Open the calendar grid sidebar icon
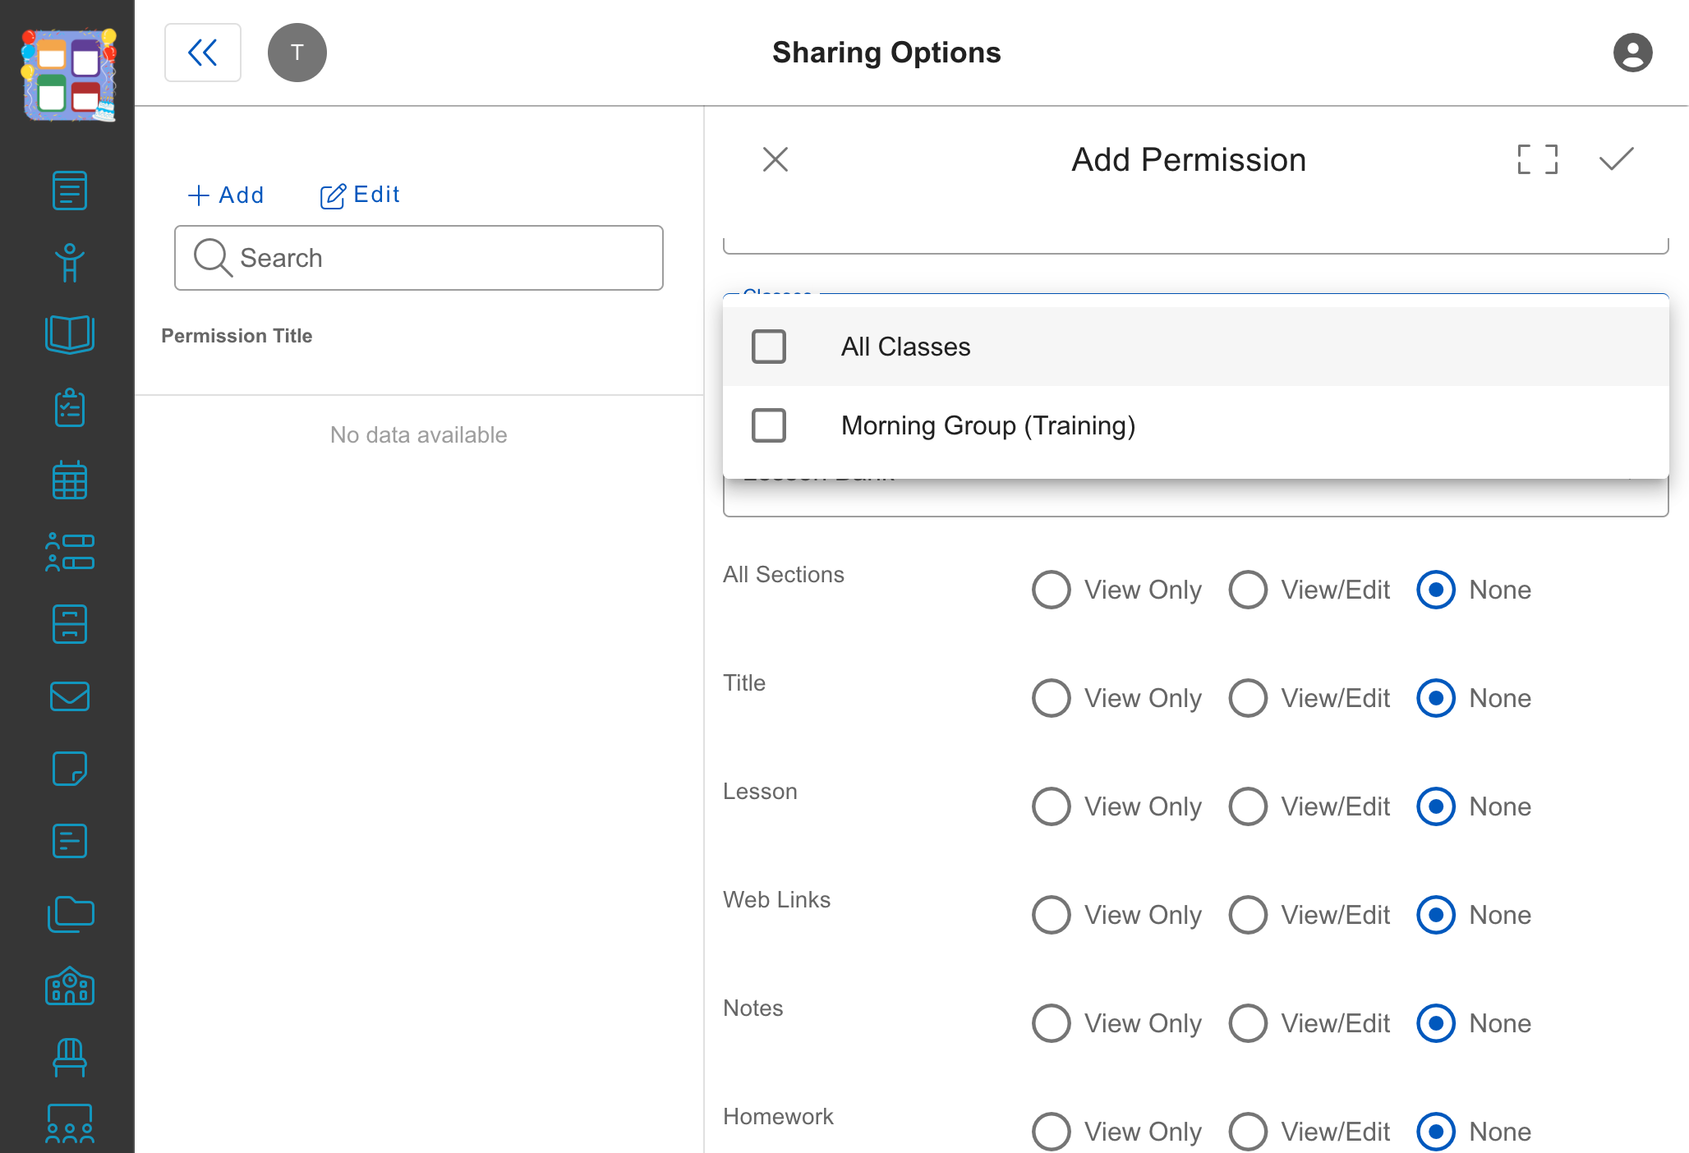Image resolution: width=1689 pixels, height=1153 pixels. click(x=70, y=480)
